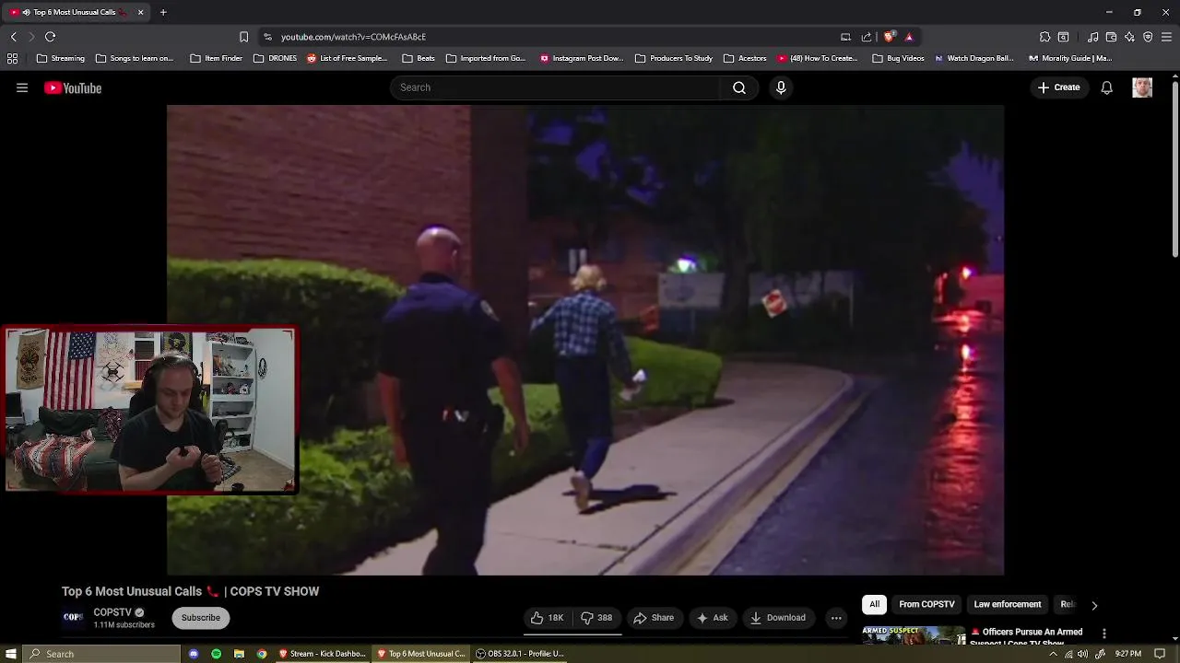Open the Item Finder bookmarks folder
Viewport: 1180px width, 663px height.
tap(216, 58)
